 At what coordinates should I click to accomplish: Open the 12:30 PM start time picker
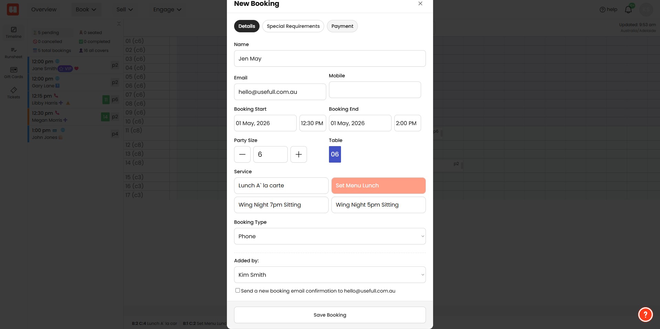click(313, 123)
